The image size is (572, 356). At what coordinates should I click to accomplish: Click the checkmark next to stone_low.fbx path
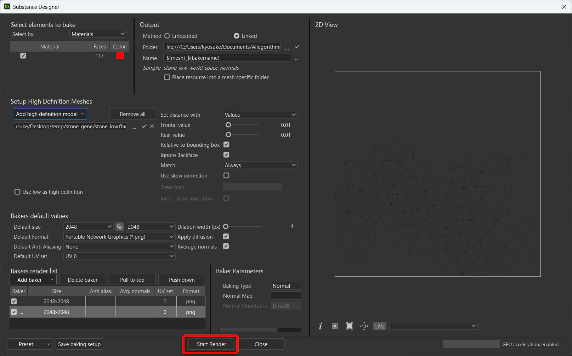(x=144, y=126)
